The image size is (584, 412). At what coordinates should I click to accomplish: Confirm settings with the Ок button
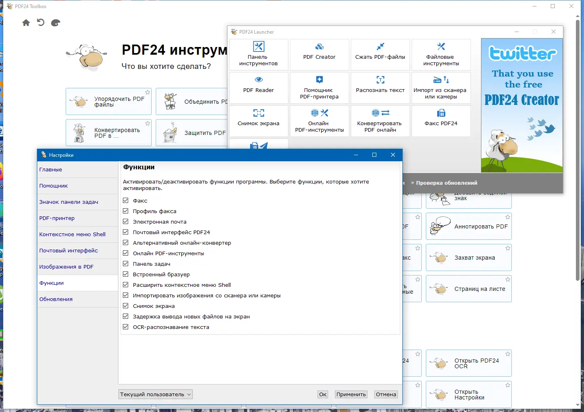coord(323,394)
